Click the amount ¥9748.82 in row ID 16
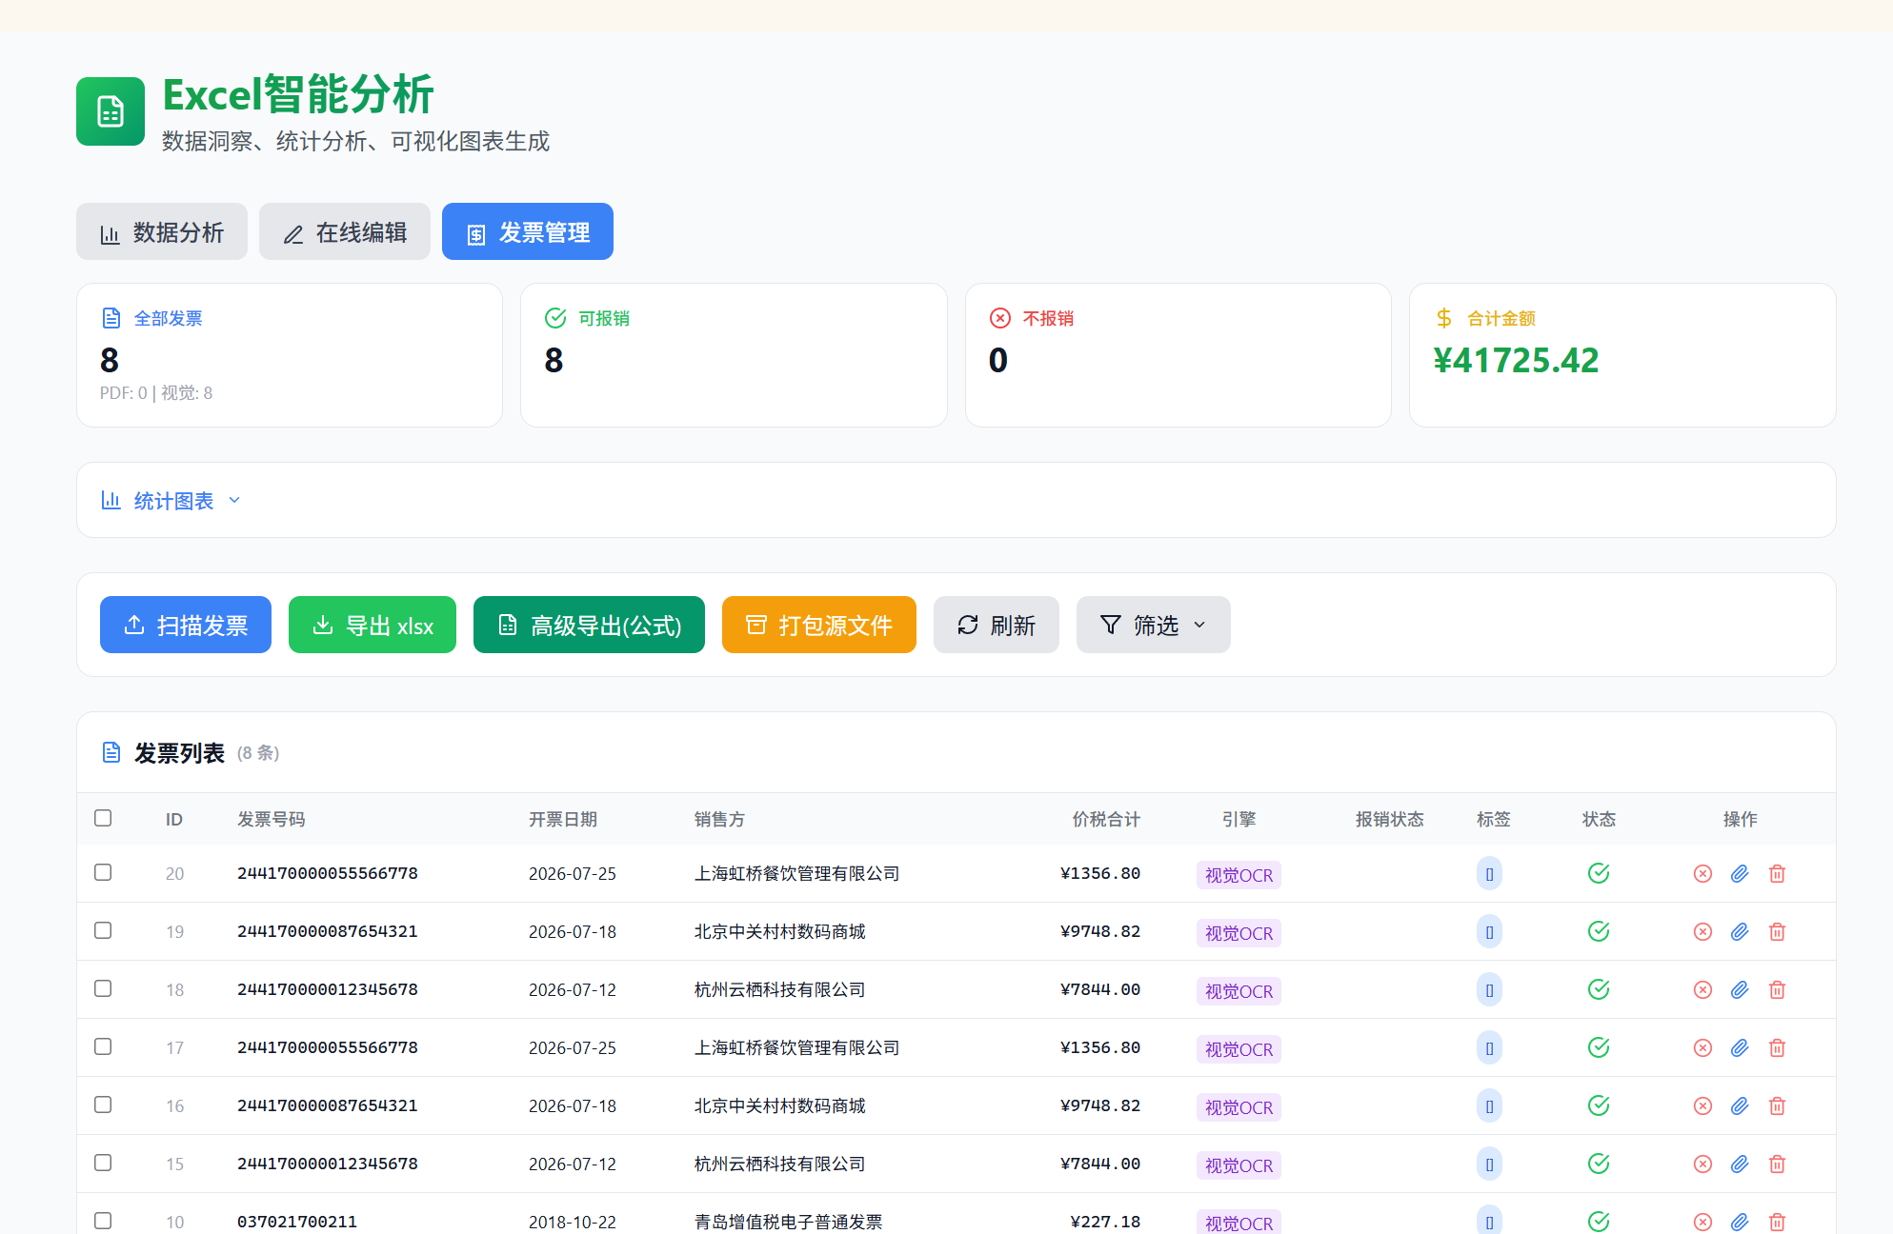Viewport: 1893px width, 1234px height. click(1100, 1106)
